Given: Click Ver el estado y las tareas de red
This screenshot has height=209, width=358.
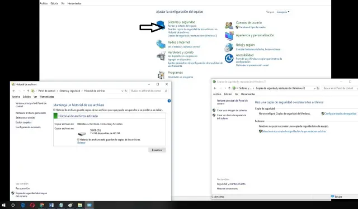Looking at the screenshot, I should point(183,47).
